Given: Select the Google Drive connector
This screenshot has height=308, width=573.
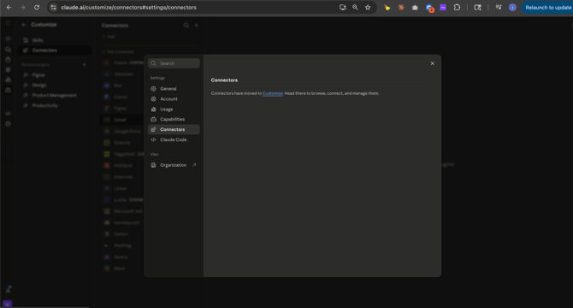Looking at the screenshot, I should [122, 131].
